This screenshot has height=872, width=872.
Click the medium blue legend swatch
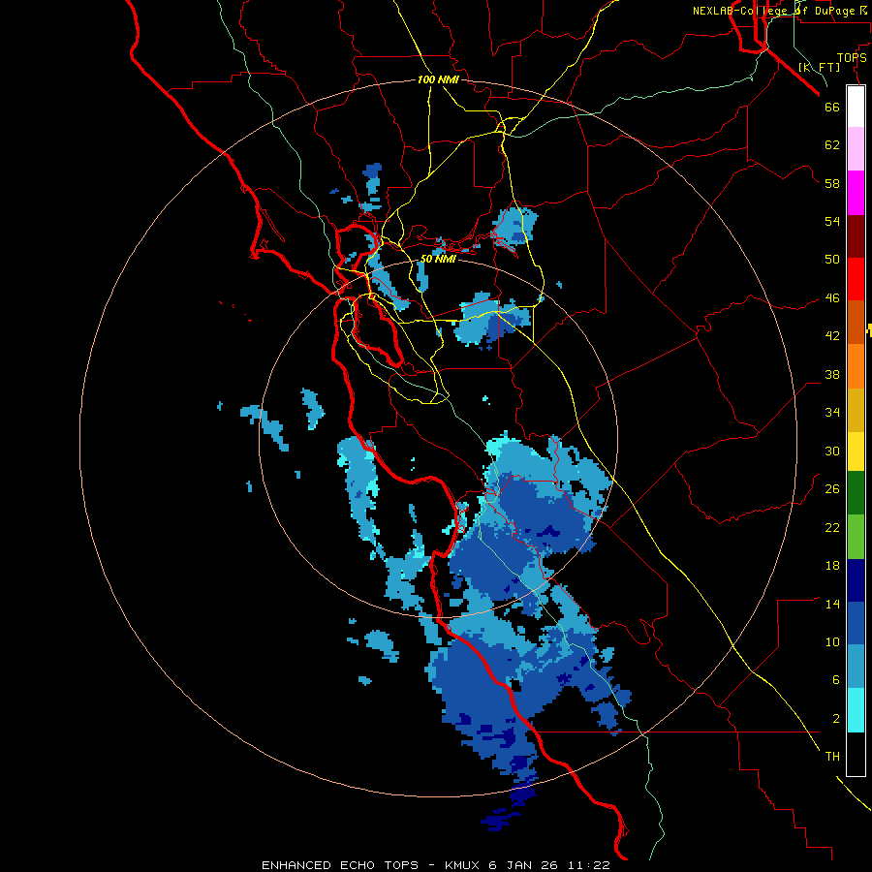click(x=856, y=623)
